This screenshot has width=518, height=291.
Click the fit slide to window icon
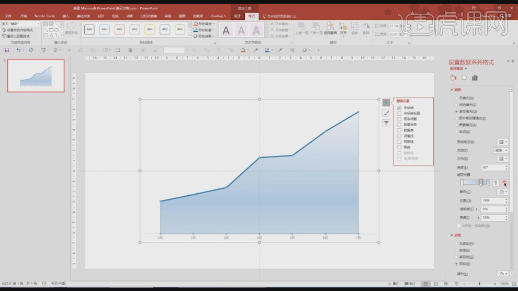(x=514, y=284)
